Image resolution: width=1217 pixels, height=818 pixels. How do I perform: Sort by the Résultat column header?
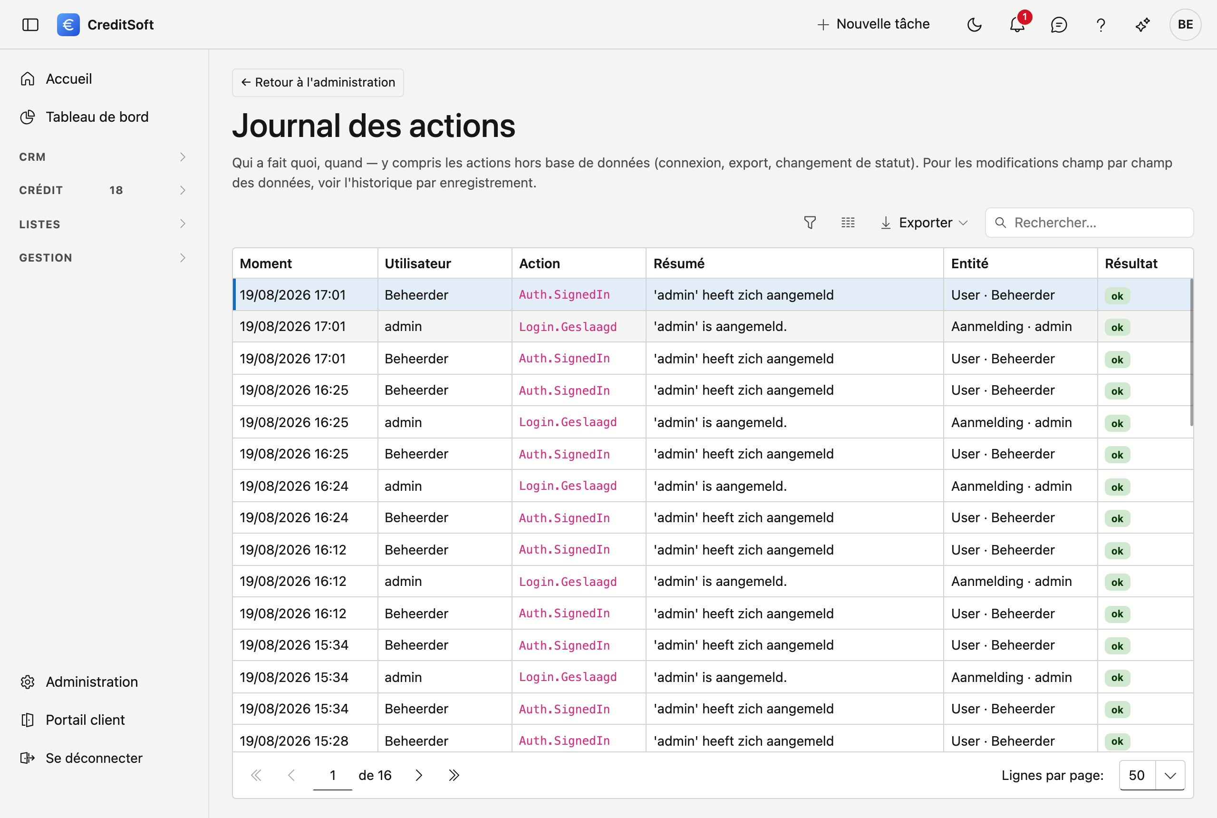tap(1145, 263)
